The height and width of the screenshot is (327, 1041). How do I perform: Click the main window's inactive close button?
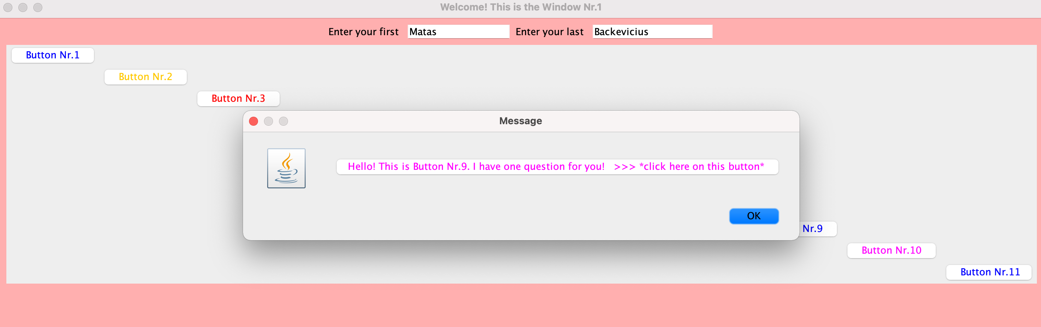(8, 7)
